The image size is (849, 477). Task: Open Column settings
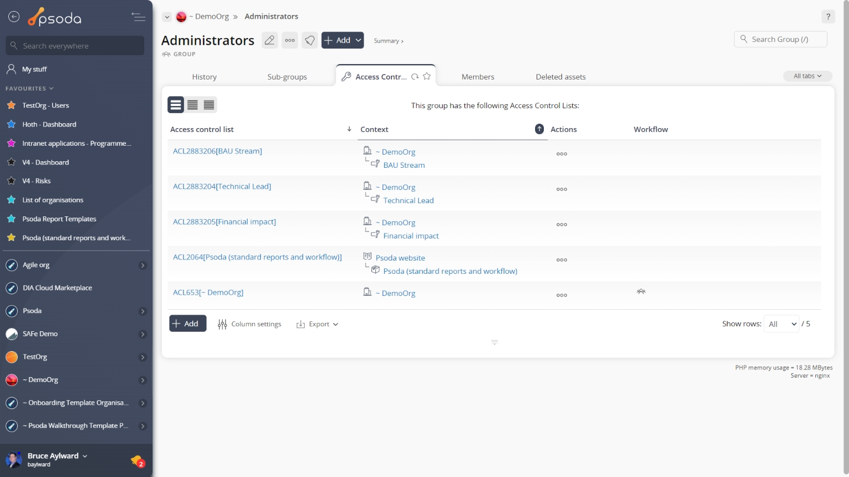249,324
